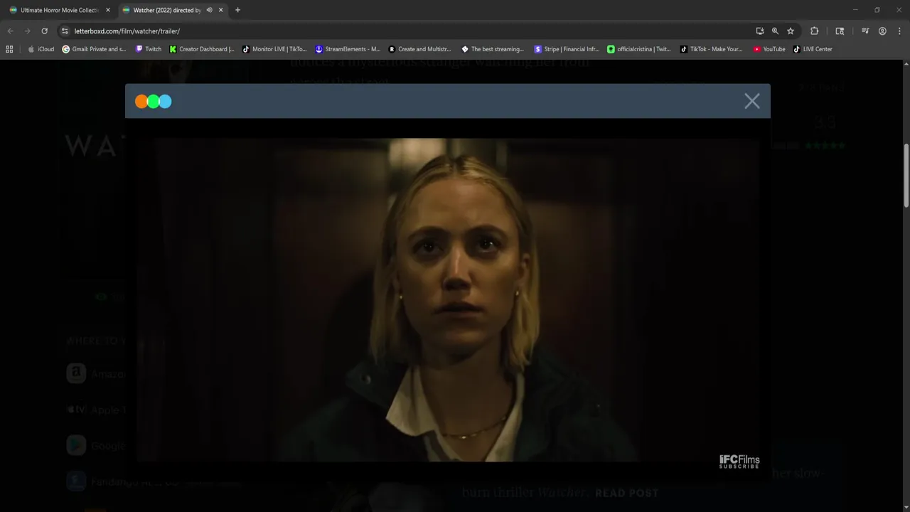The image size is (910, 512).
Task: Open the apps grid in bookmarks bar
Action: click(x=9, y=49)
